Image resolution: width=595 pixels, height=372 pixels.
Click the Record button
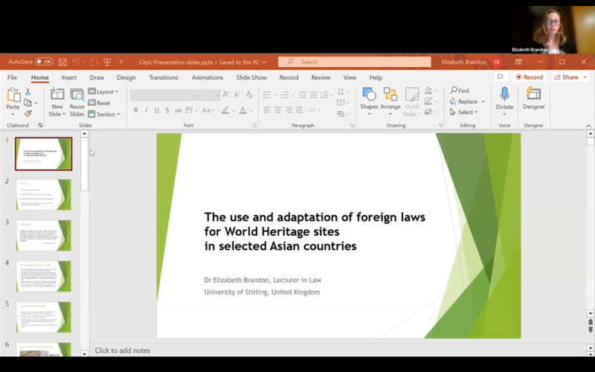click(530, 77)
